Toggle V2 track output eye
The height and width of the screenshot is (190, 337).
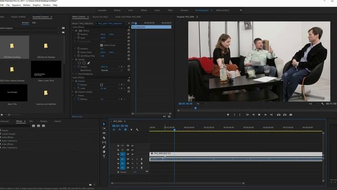pos(132,150)
